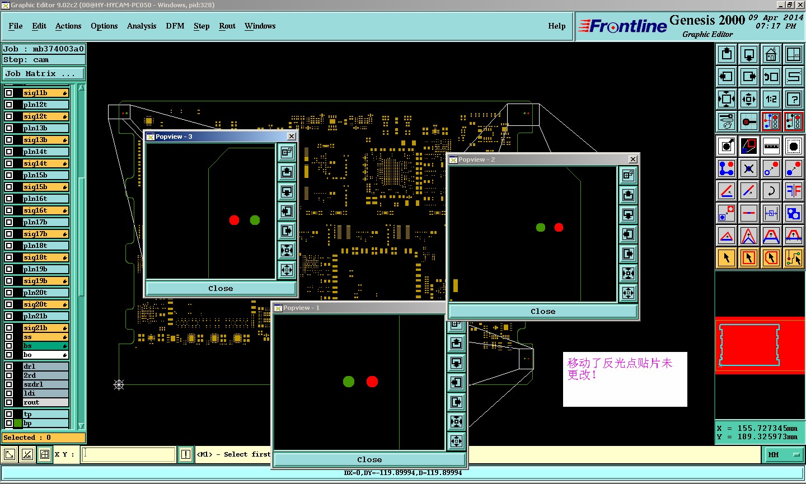Click pan left icon in Popview - 3

click(287, 211)
